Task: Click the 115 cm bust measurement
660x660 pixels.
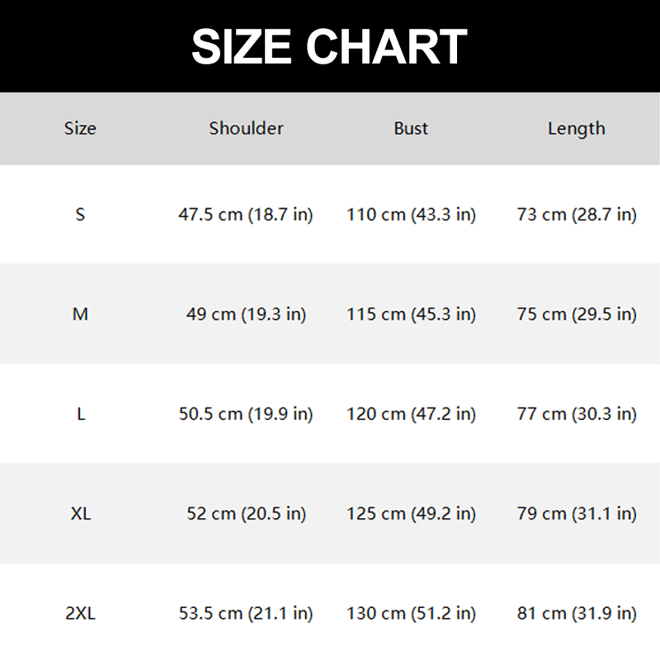Action: (x=411, y=314)
